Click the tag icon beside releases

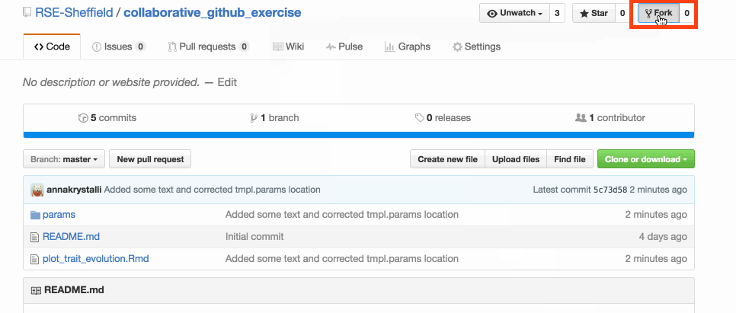click(420, 118)
